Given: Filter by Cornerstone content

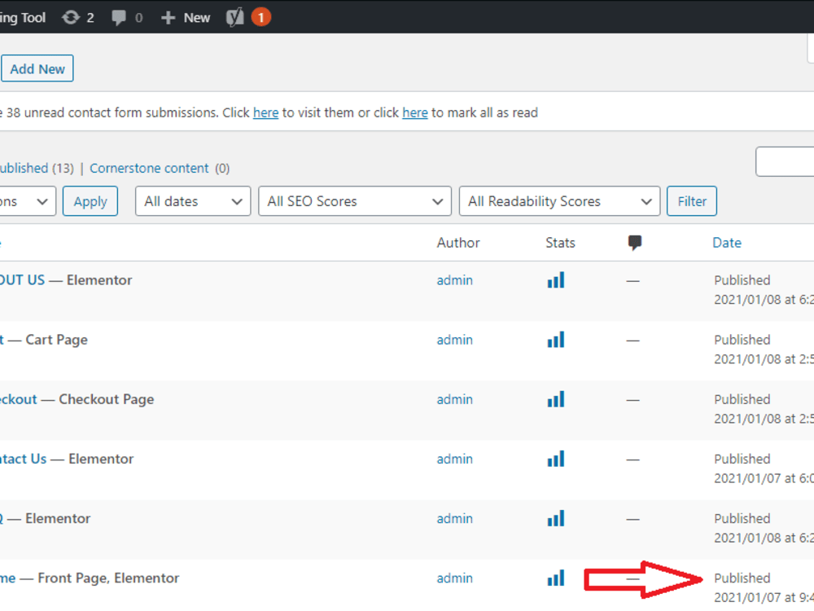Looking at the screenshot, I should point(149,169).
